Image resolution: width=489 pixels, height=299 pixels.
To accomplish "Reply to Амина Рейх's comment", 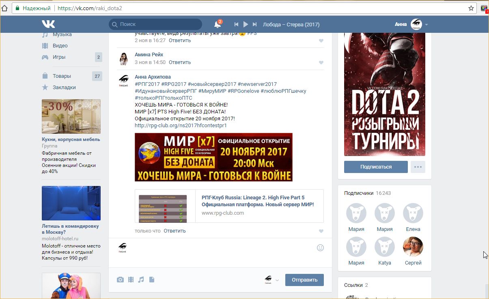I will (180, 62).
